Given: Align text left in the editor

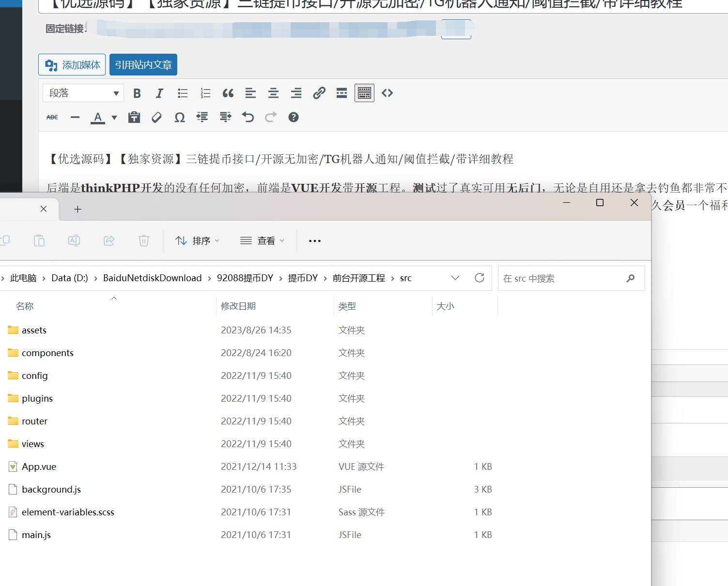Looking at the screenshot, I should [250, 93].
